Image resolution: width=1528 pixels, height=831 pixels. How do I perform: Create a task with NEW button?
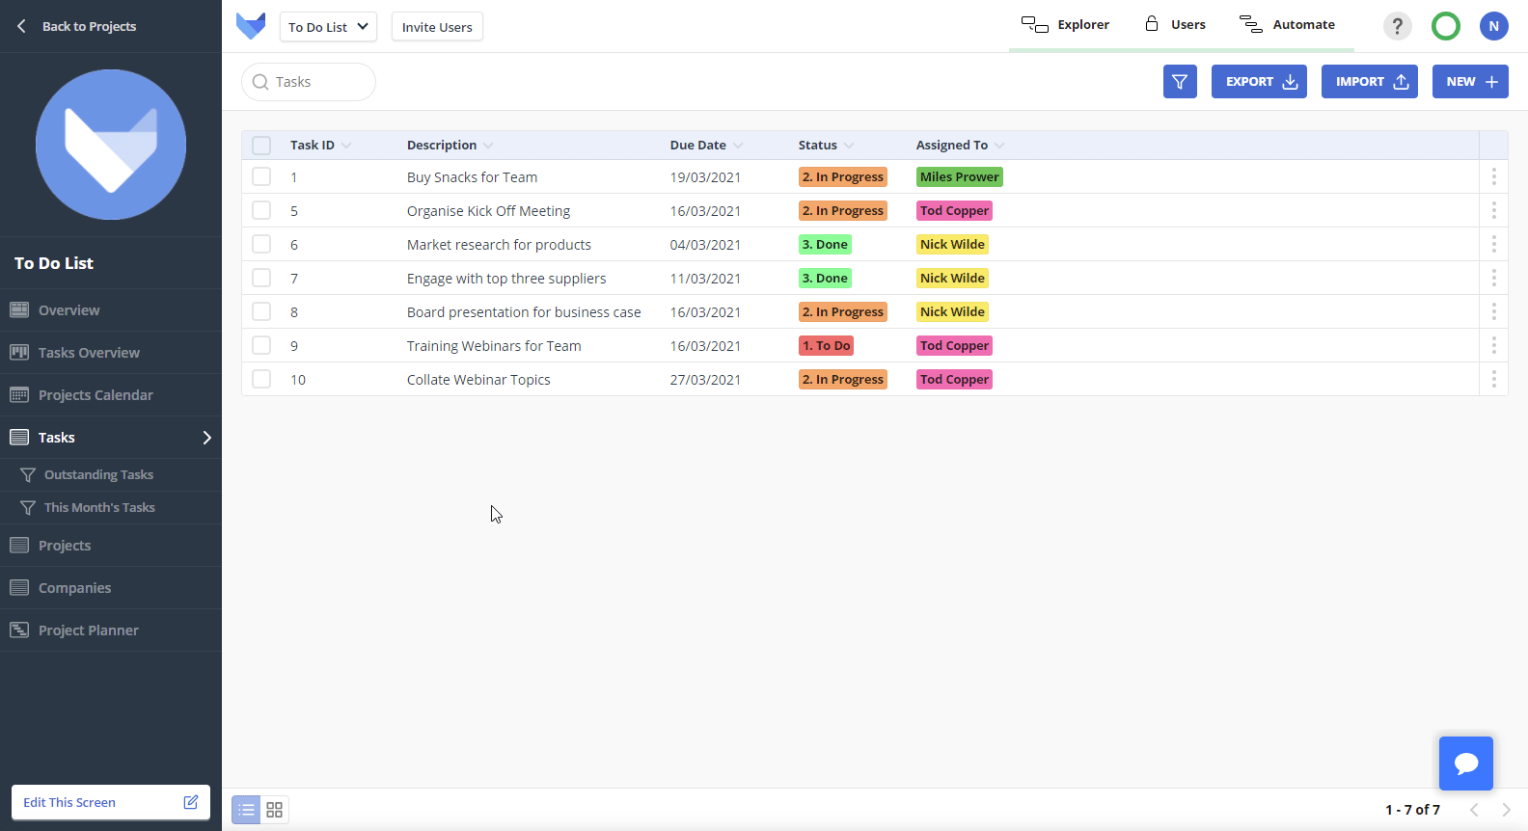[x=1470, y=82]
